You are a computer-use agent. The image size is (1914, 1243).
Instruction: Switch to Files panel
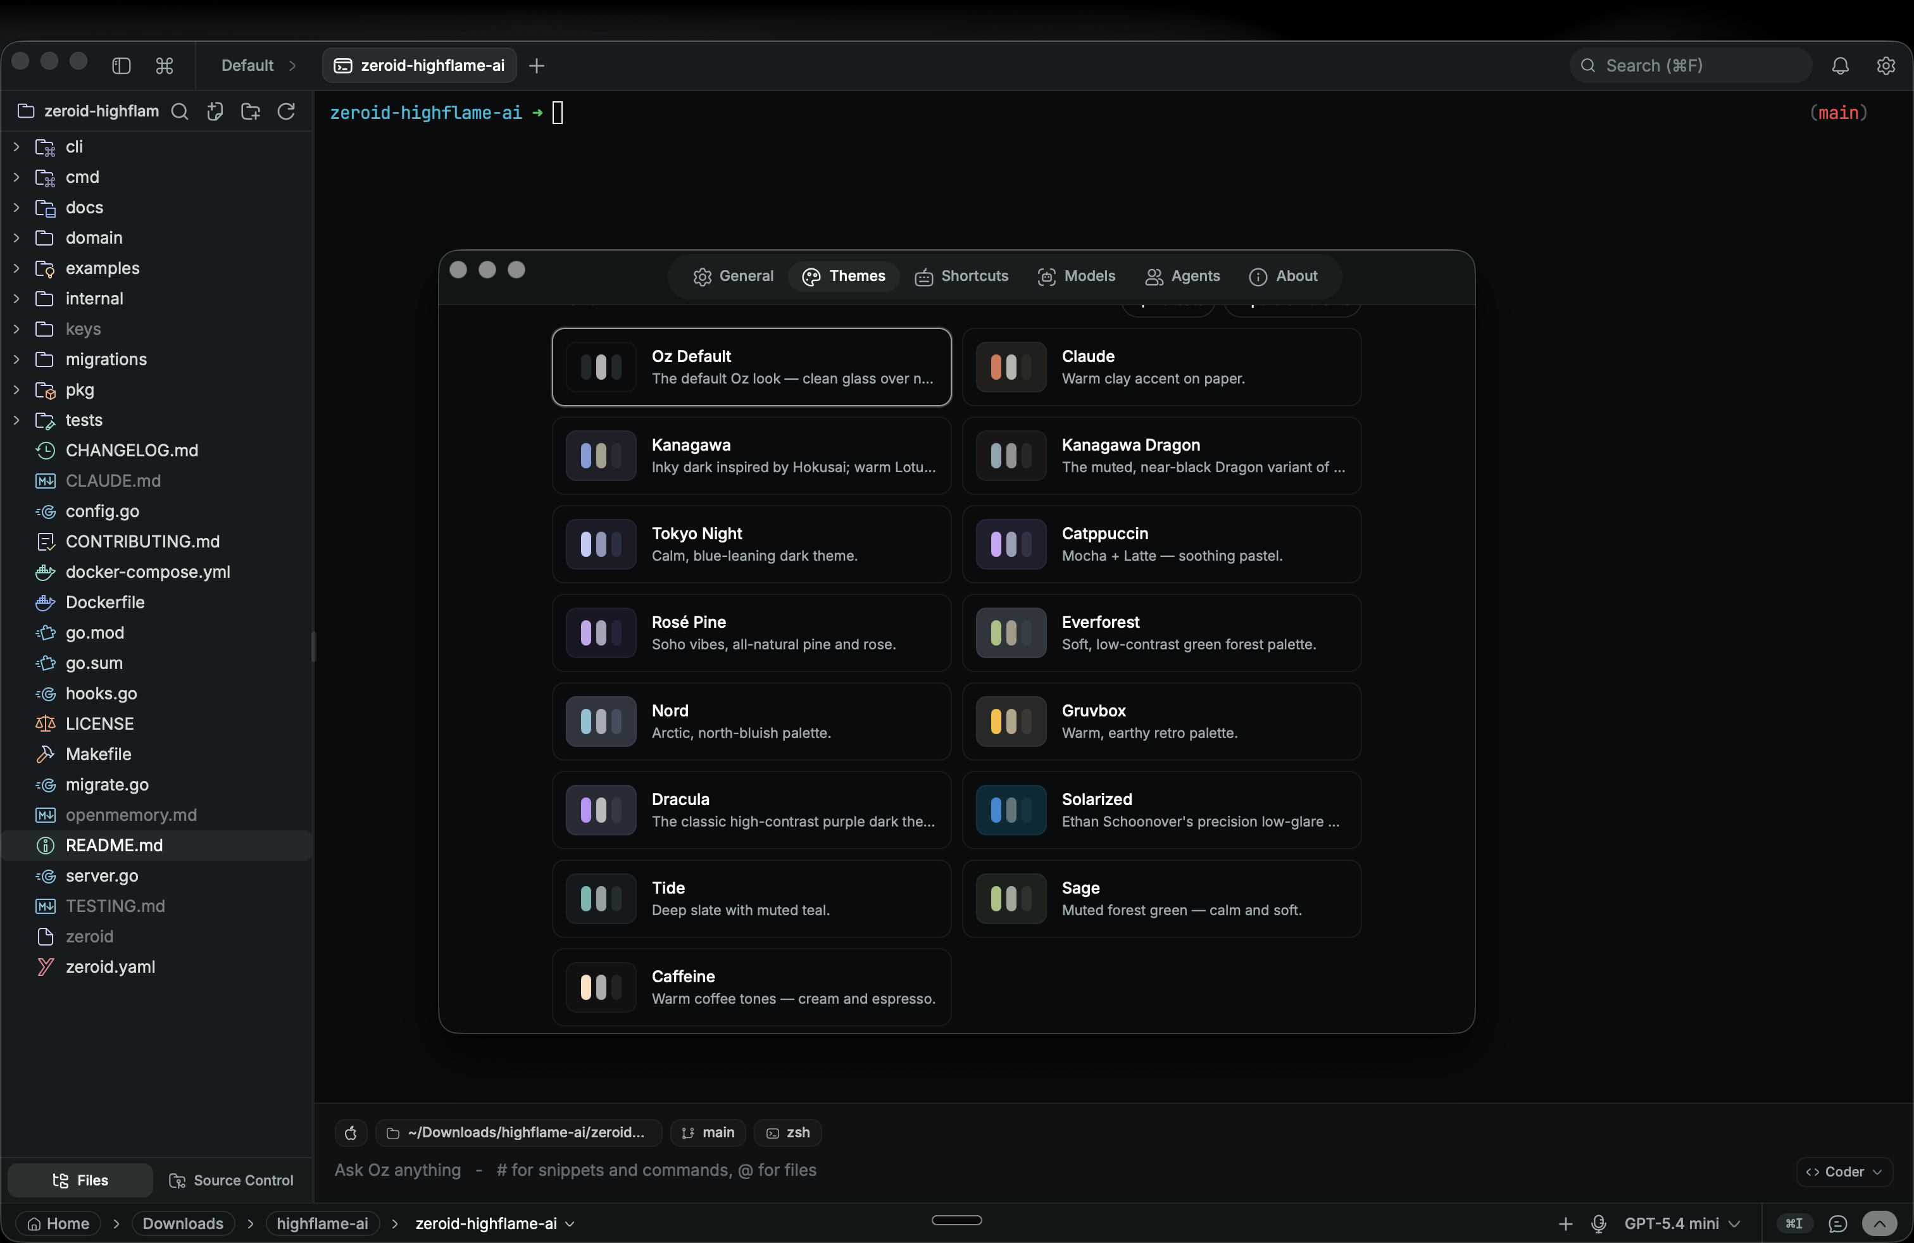[x=80, y=1180]
